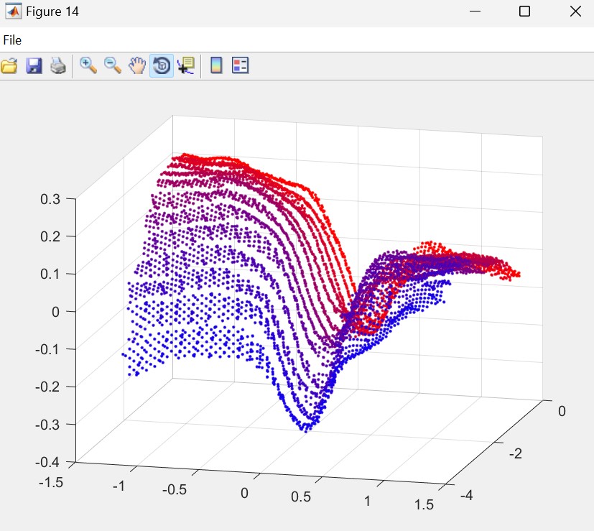Screen dimensions: 594x531
Task: Toggle off the highlighted Rotate 3D tool
Action: [x=162, y=66]
